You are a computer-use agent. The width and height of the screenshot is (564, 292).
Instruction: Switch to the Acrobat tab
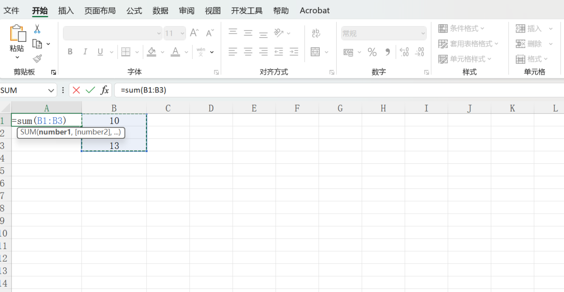click(315, 11)
